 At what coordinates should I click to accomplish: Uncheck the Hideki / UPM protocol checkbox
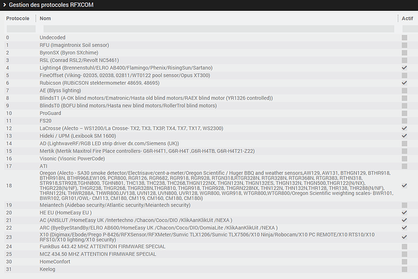point(404,136)
